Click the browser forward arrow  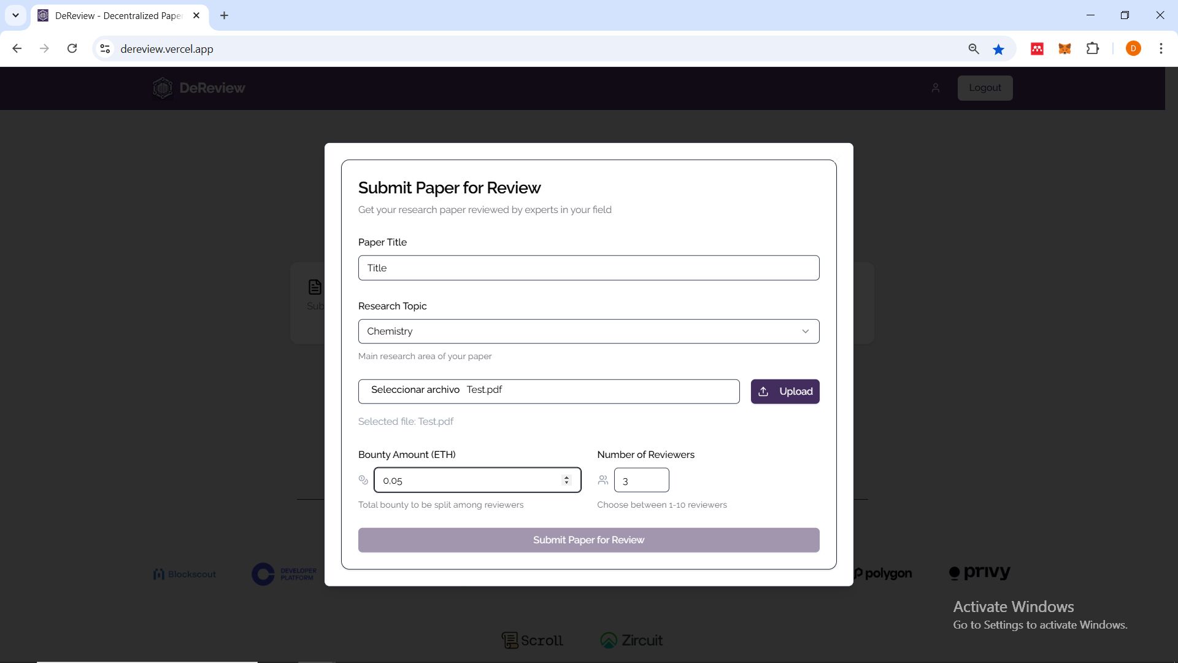coord(44,48)
